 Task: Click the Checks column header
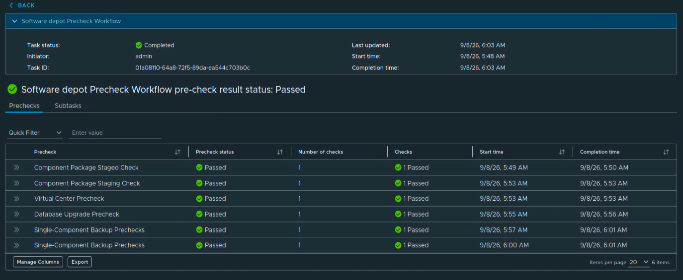point(403,152)
